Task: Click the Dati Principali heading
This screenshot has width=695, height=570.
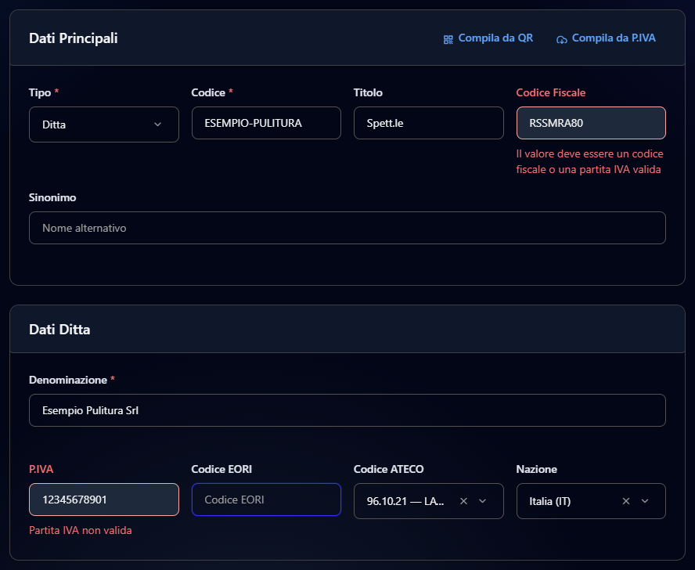Action: (x=73, y=38)
